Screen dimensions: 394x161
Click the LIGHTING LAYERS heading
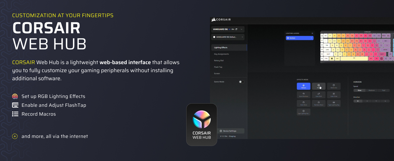click(292, 33)
